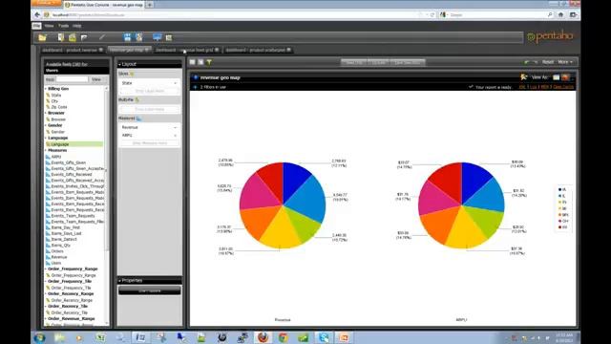Open the State field dropdown in Slices
611x344 pixels.
coord(175,83)
